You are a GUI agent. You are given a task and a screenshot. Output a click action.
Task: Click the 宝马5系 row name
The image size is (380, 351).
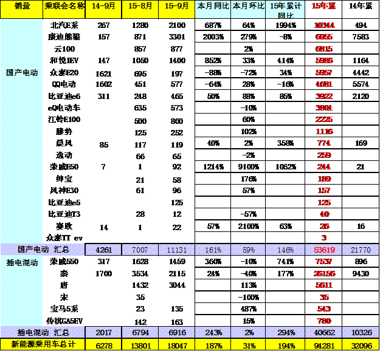64,309
